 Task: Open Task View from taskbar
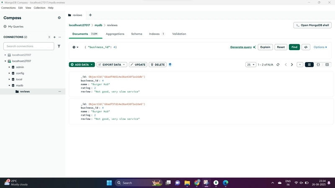pyautogui.click(x=168, y=183)
